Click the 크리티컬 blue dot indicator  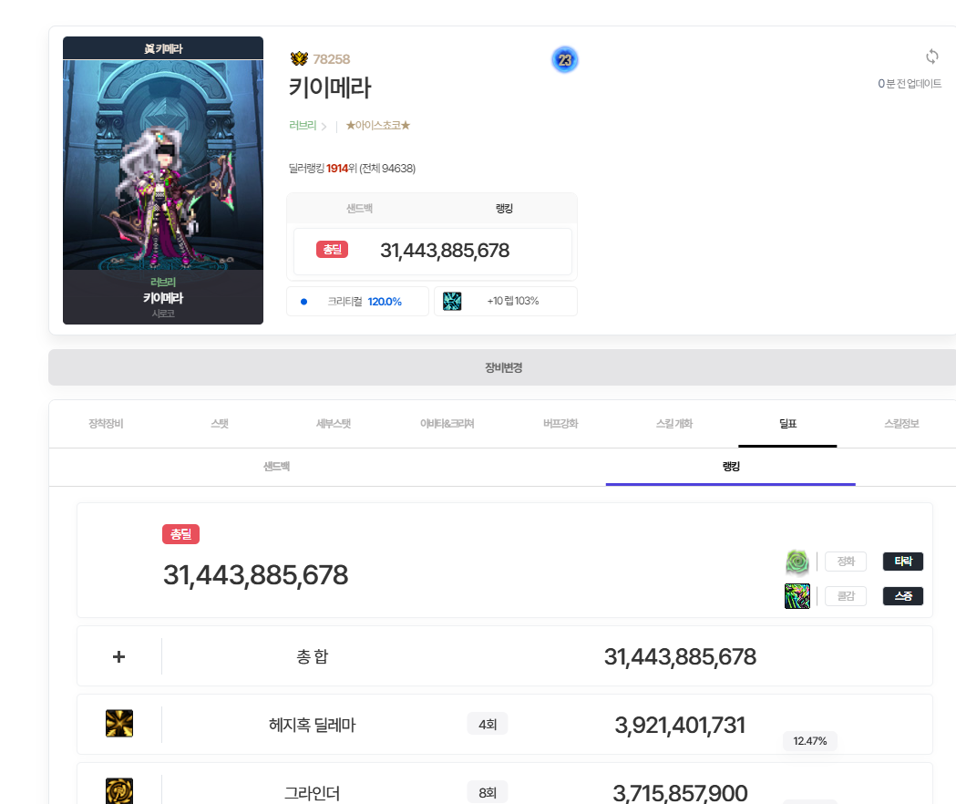(x=304, y=302)
